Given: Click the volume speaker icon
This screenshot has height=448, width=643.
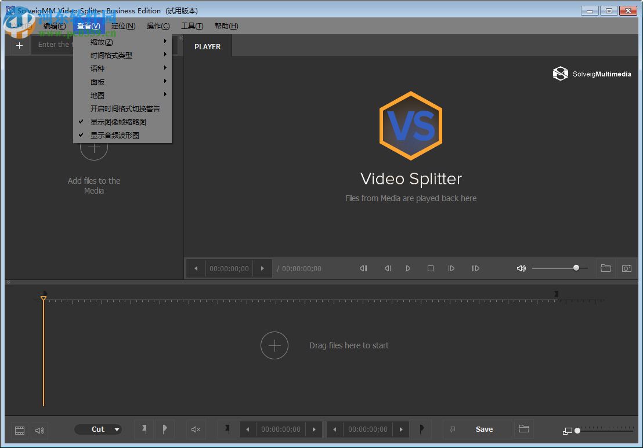Looking at the screenshot, I should [521, 268].
